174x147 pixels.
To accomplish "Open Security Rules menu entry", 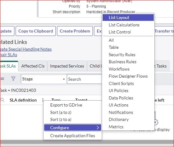I will tap(122, 55).
